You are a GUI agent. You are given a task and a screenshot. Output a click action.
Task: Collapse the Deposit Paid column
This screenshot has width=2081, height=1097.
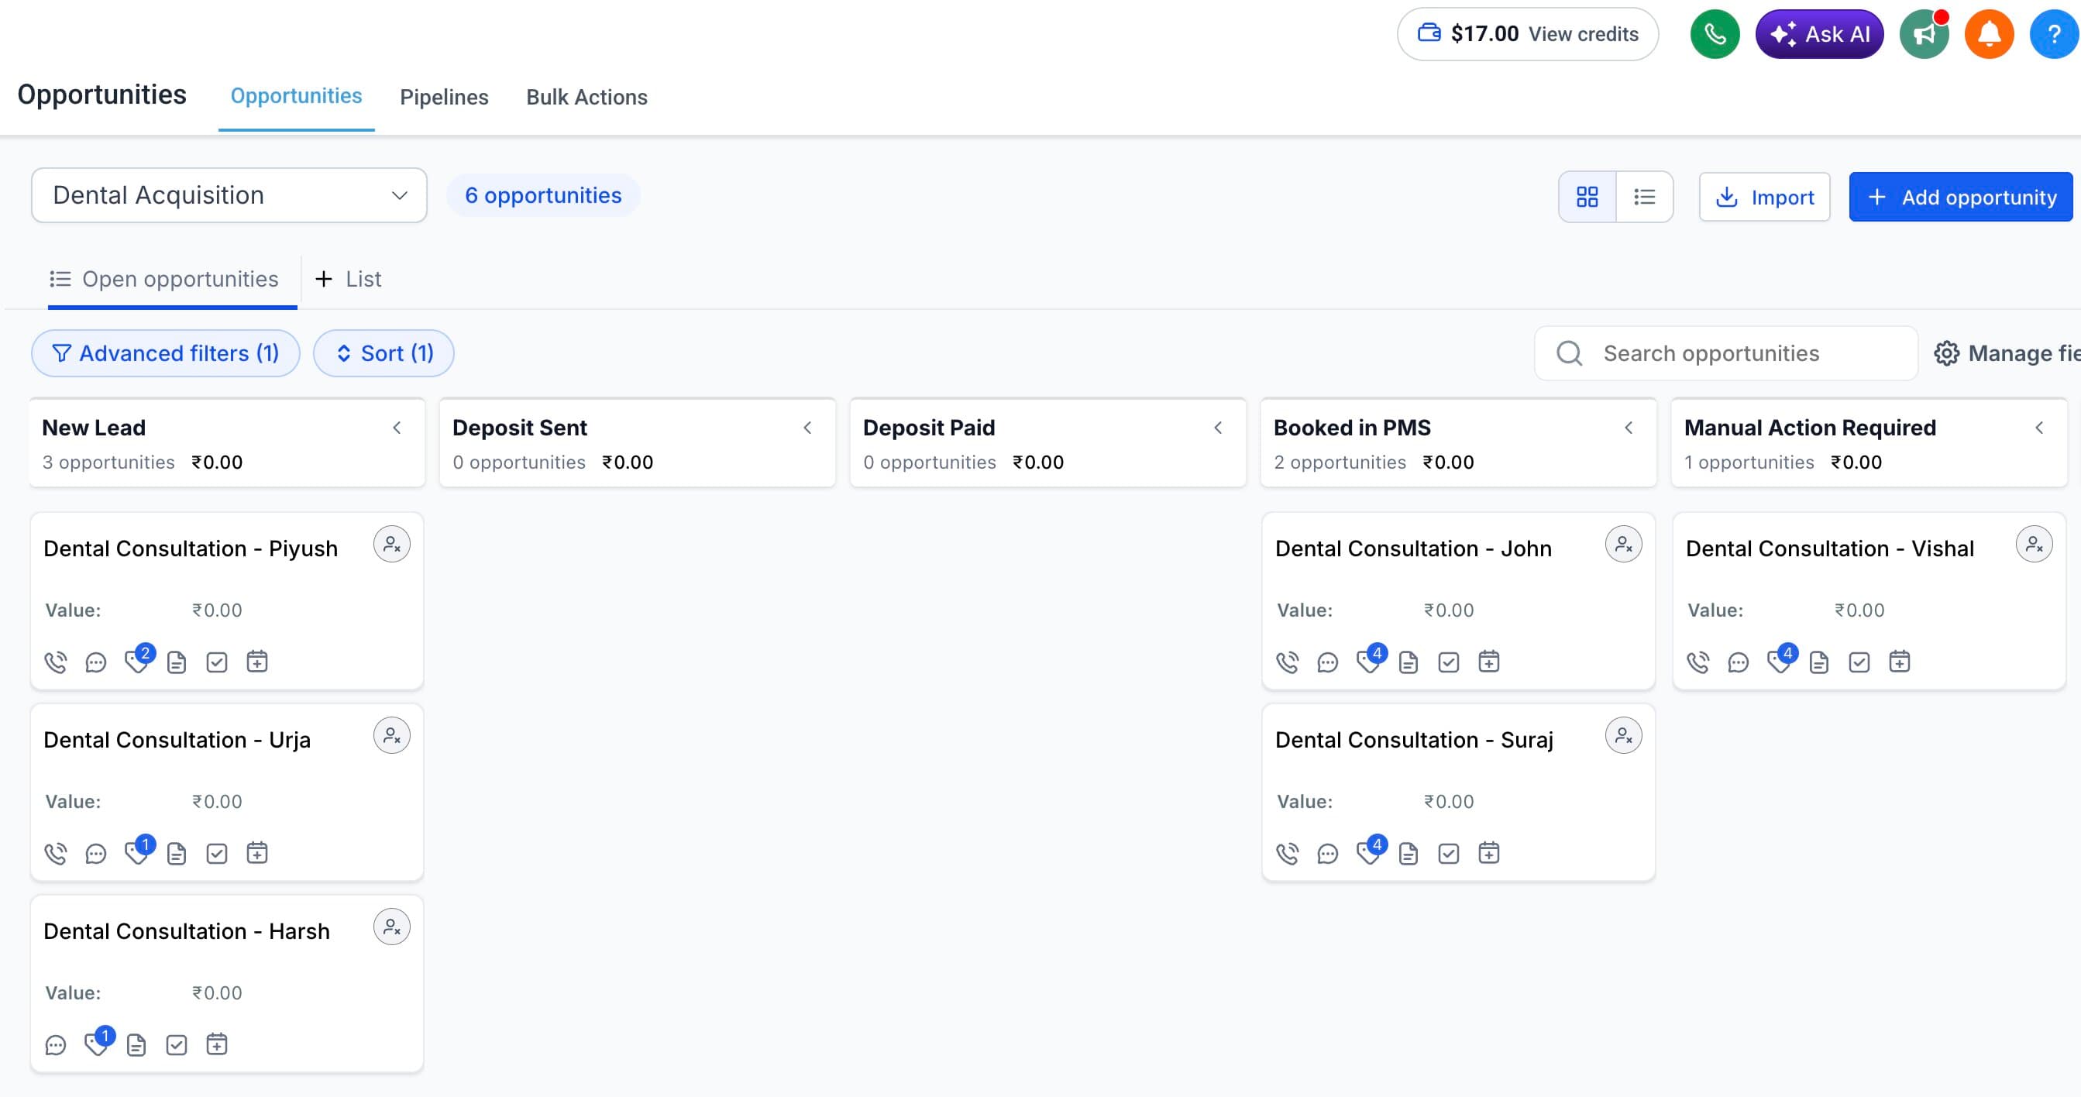coord(1218,428)
